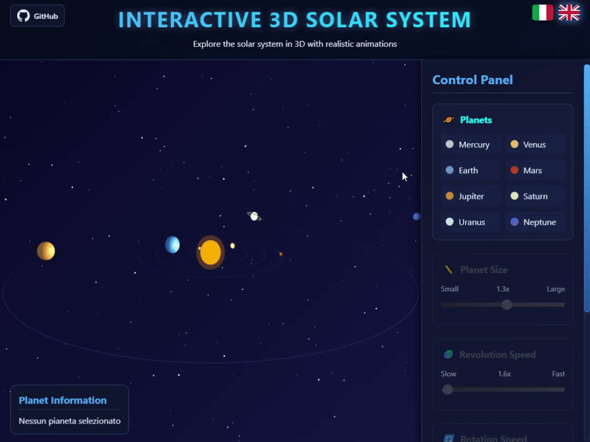The width and height of the screenshot is (590, 442).
Task: Click the 'Explore the solar system' subtitle
Action: point(295,44)
